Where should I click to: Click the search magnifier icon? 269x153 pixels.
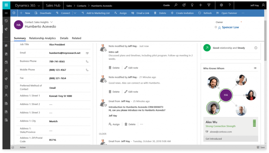tap(176, 5)
